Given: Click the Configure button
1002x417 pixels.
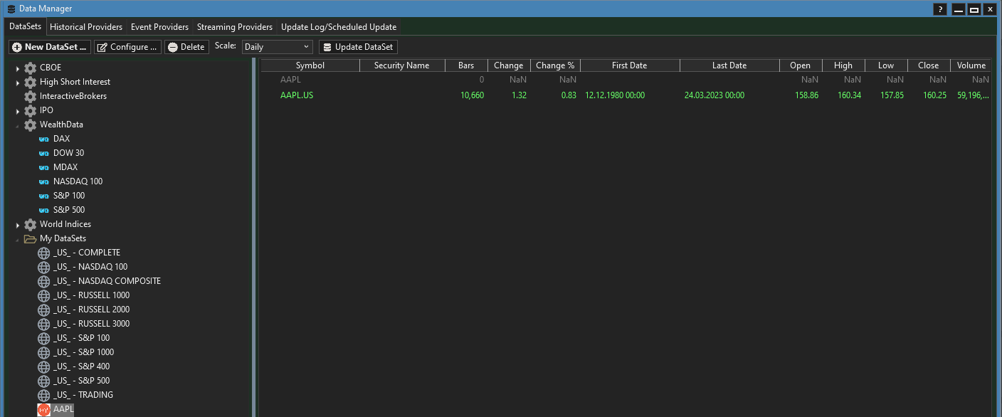Looking at the screenshot, I should coord(127,47).
